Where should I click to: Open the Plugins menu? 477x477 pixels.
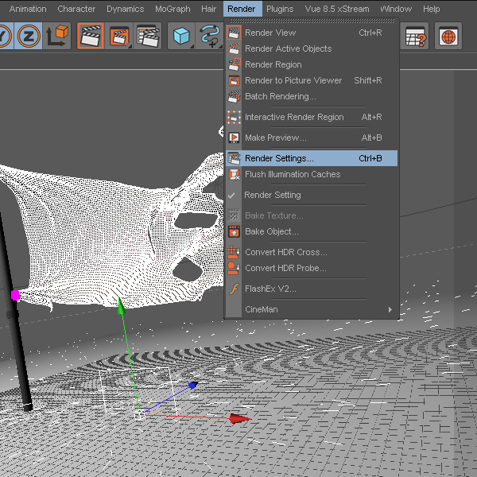(x=280, y=9)
